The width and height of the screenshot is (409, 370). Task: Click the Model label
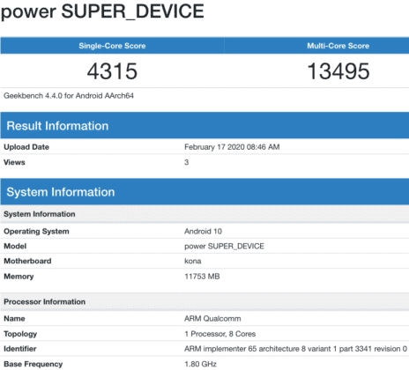[15, 246]
